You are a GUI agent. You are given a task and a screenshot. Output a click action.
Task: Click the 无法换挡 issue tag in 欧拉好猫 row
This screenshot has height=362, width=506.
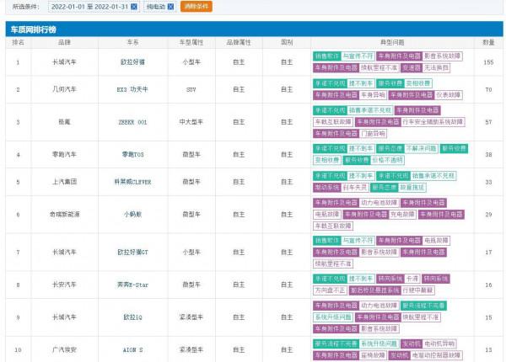436,68
